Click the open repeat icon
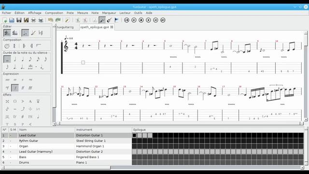Image resolution: width=309 pixels, height=174 pixels. (x=24, y=46)
